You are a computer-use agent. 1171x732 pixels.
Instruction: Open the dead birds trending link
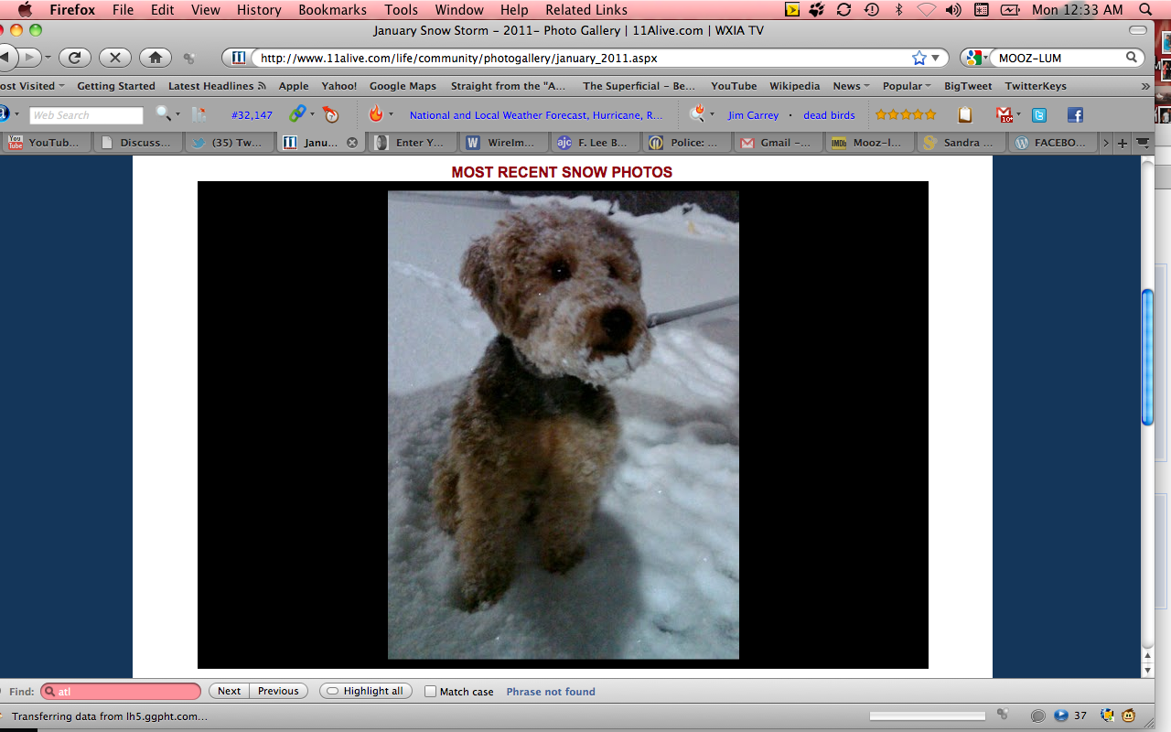tap(829, 115)
